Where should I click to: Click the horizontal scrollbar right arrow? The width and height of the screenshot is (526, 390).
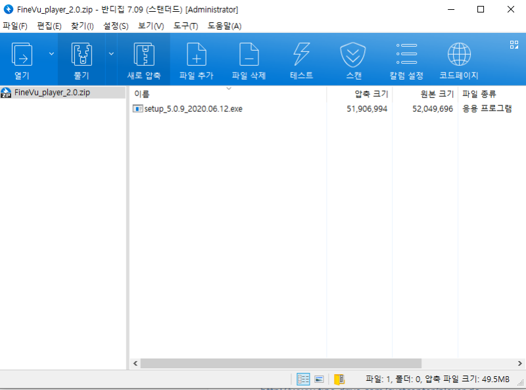point(519,363)
